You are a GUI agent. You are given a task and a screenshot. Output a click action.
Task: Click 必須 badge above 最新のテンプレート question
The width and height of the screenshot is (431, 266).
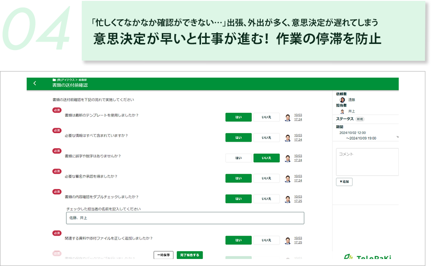point(57,110)
